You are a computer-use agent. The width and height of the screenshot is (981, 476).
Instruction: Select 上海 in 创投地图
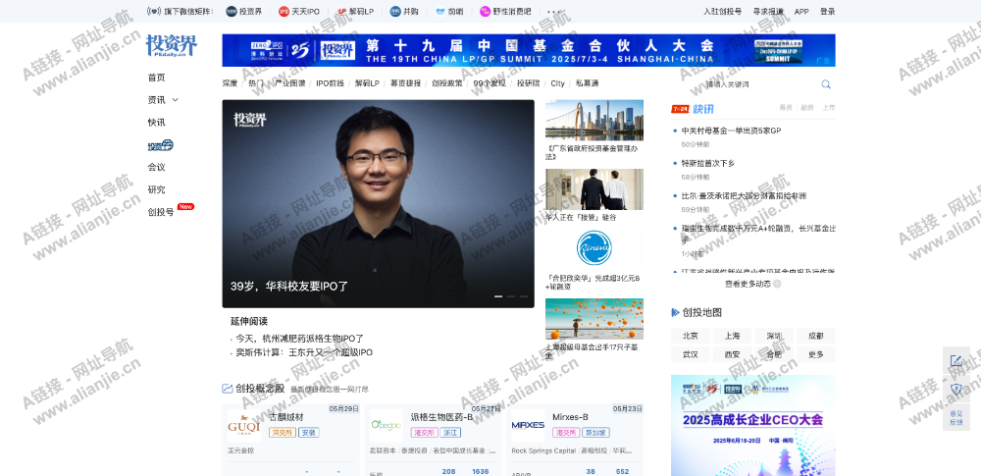[732, 336]
